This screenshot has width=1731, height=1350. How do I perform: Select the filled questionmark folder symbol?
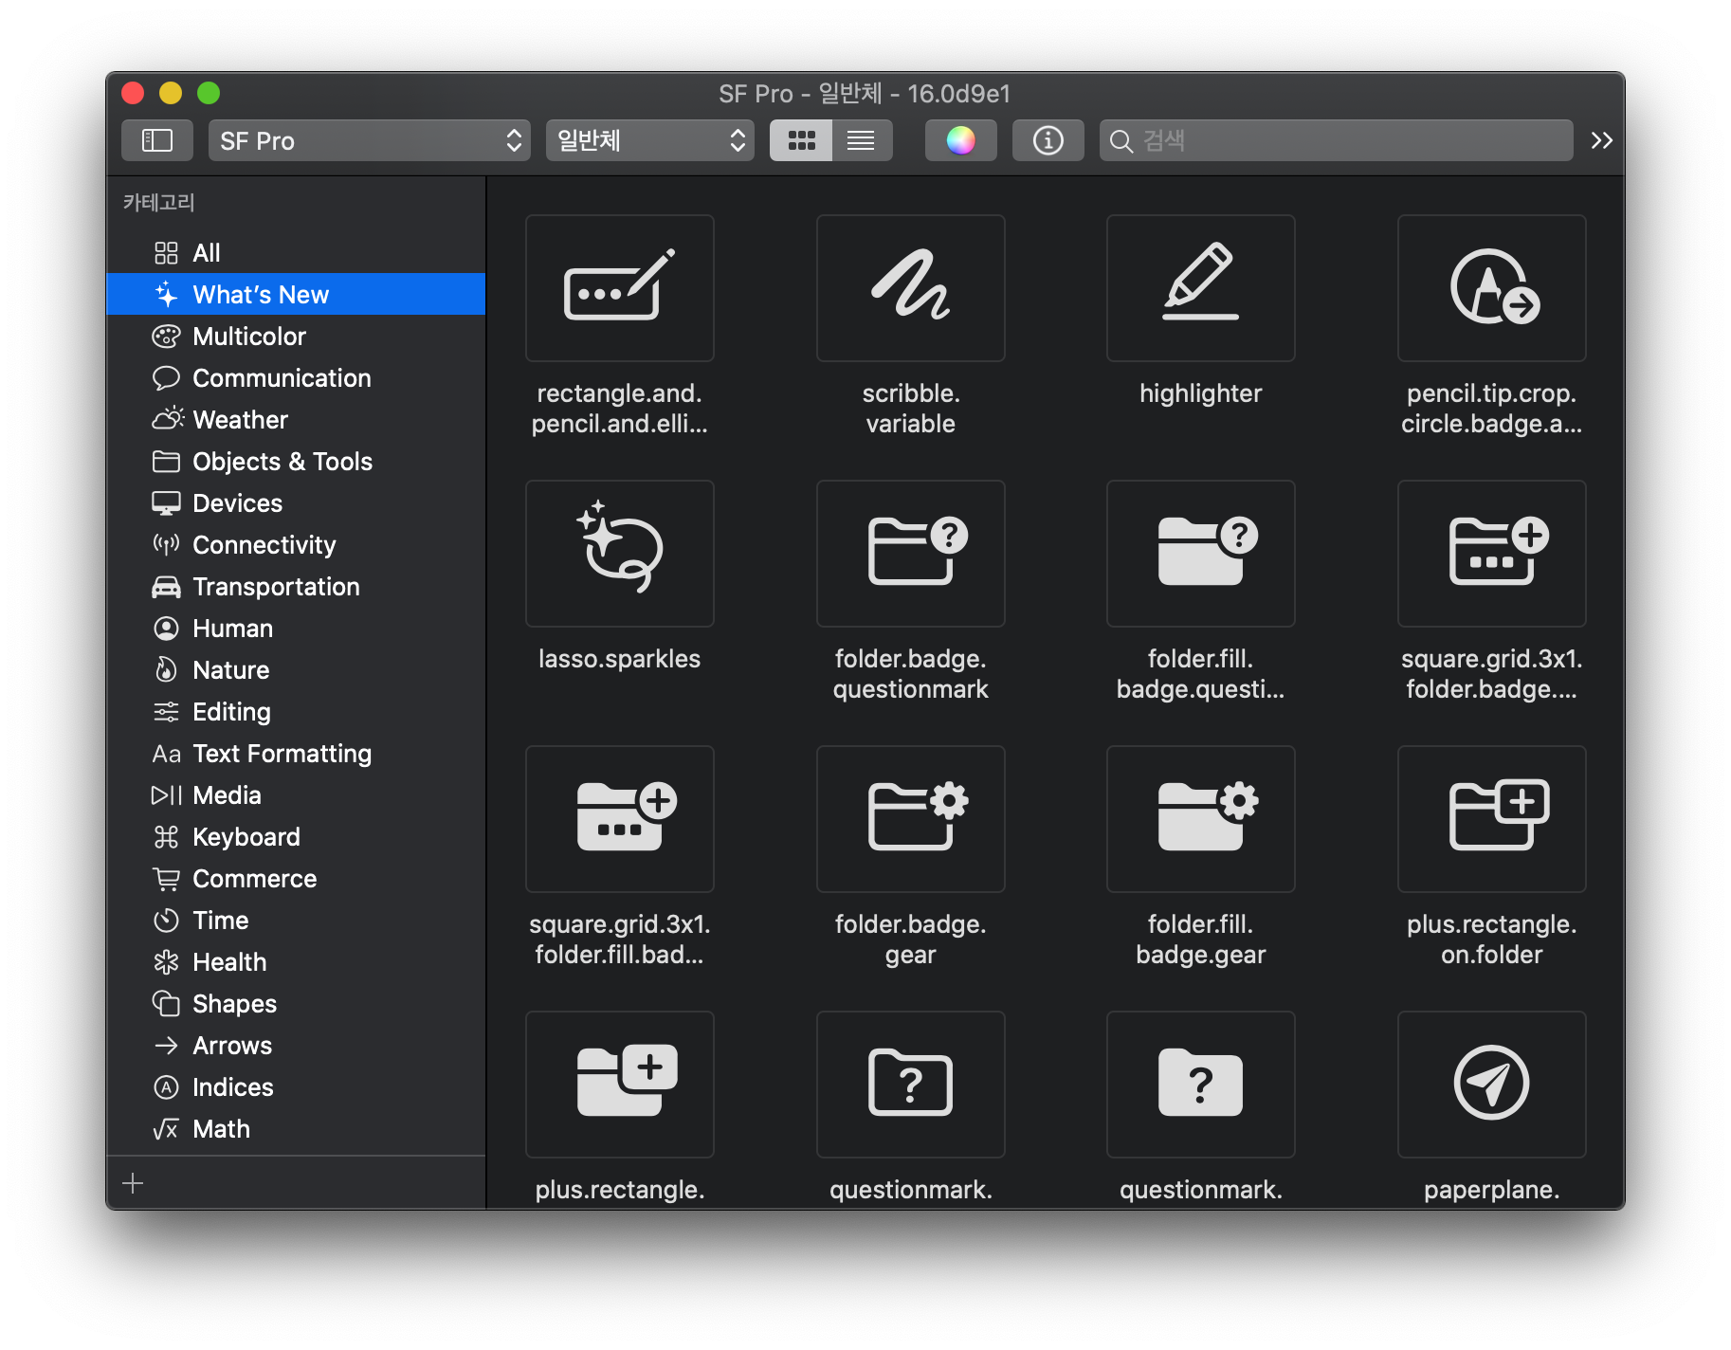pyautogui.click(x=1201, y=1085)
